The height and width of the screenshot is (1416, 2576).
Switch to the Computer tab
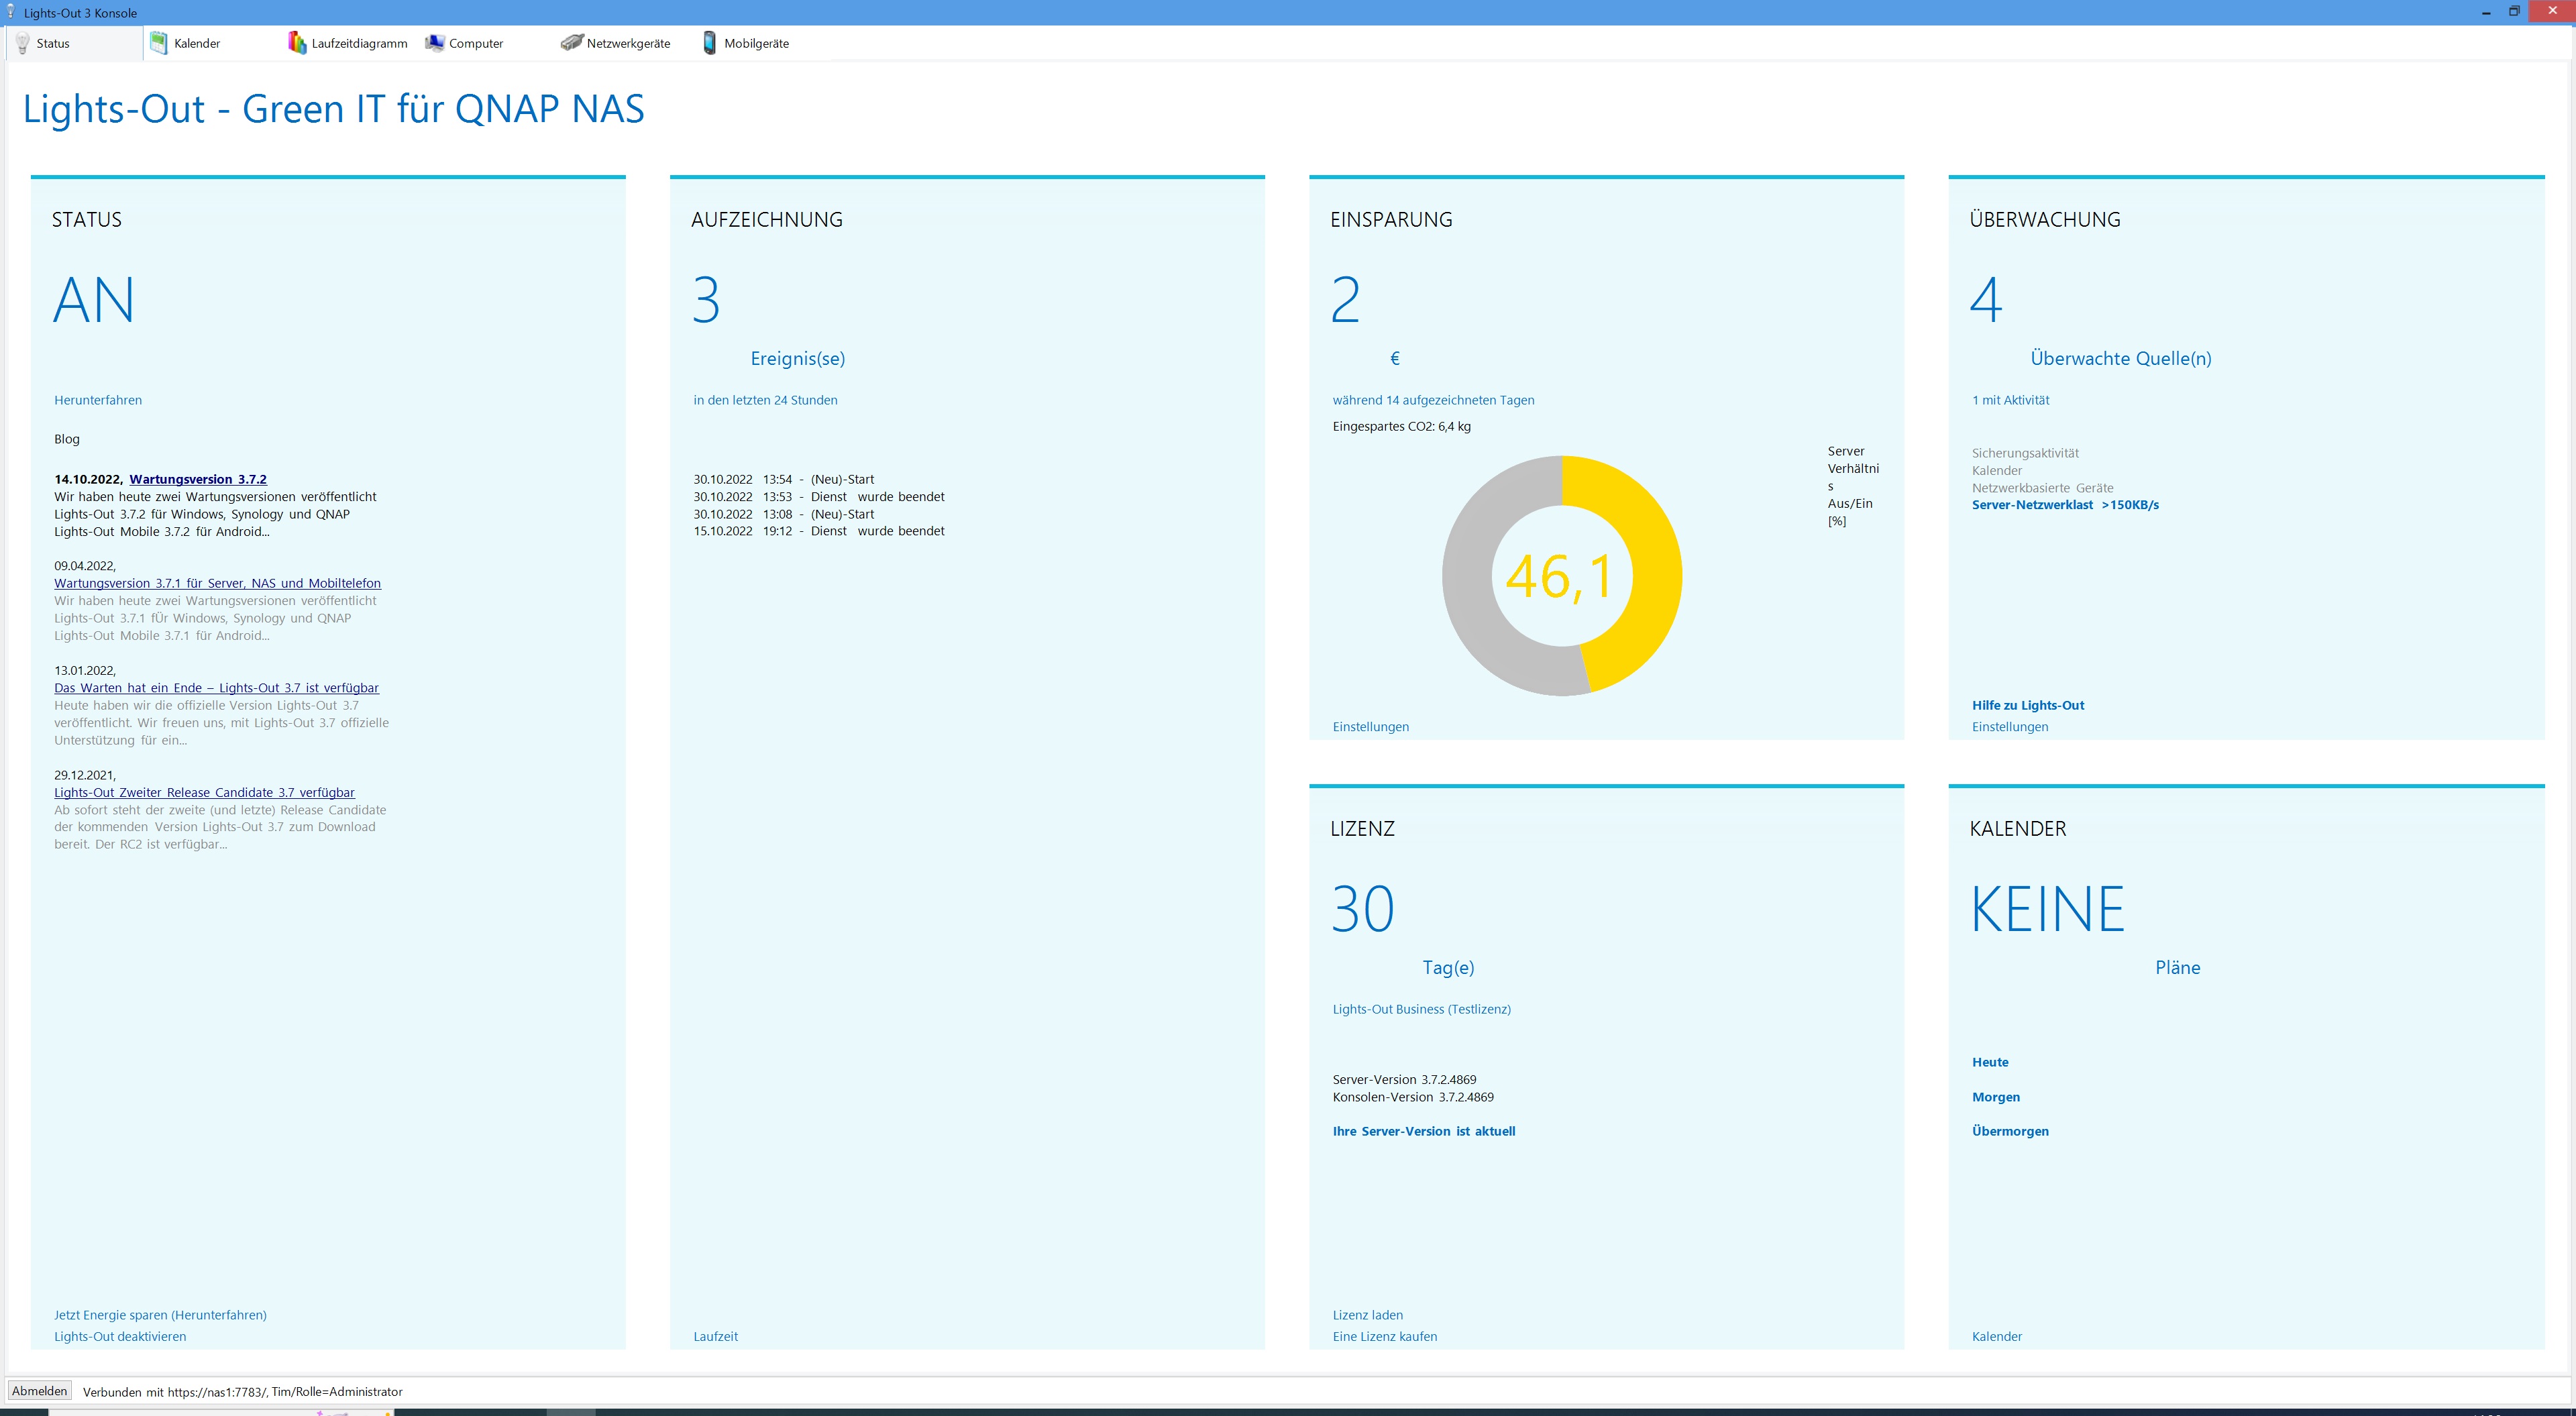(x=487, y=43)
